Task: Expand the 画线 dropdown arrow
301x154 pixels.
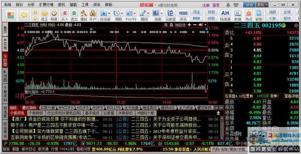Action: coord(148,13)
